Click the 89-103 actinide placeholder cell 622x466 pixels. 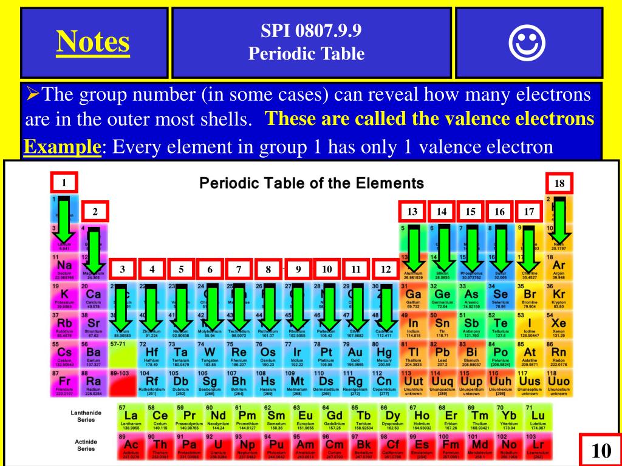[123, 383]
